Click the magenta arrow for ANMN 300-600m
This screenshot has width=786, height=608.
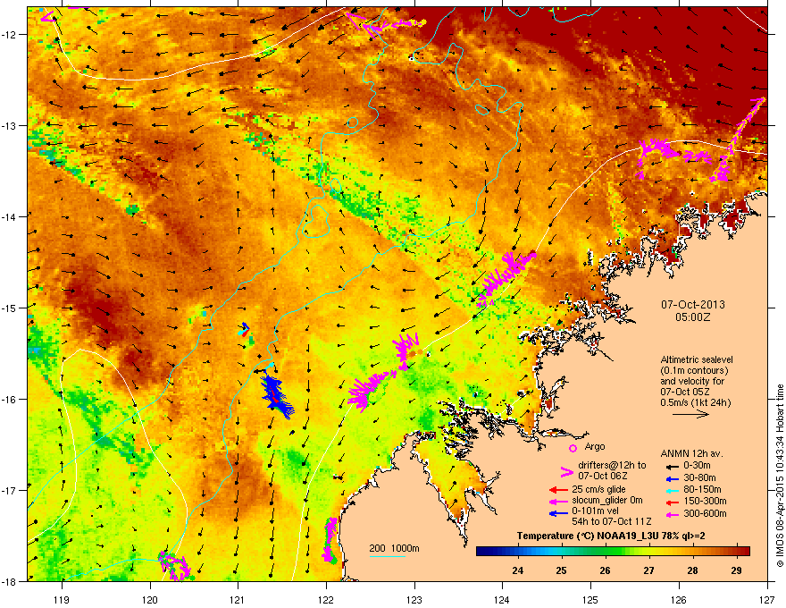click(x=672, y=515)
